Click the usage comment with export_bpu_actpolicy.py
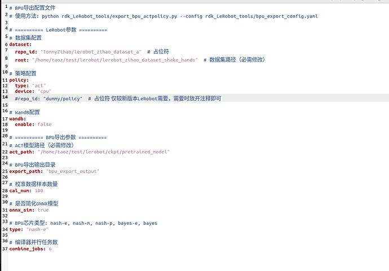 [163, 16]
